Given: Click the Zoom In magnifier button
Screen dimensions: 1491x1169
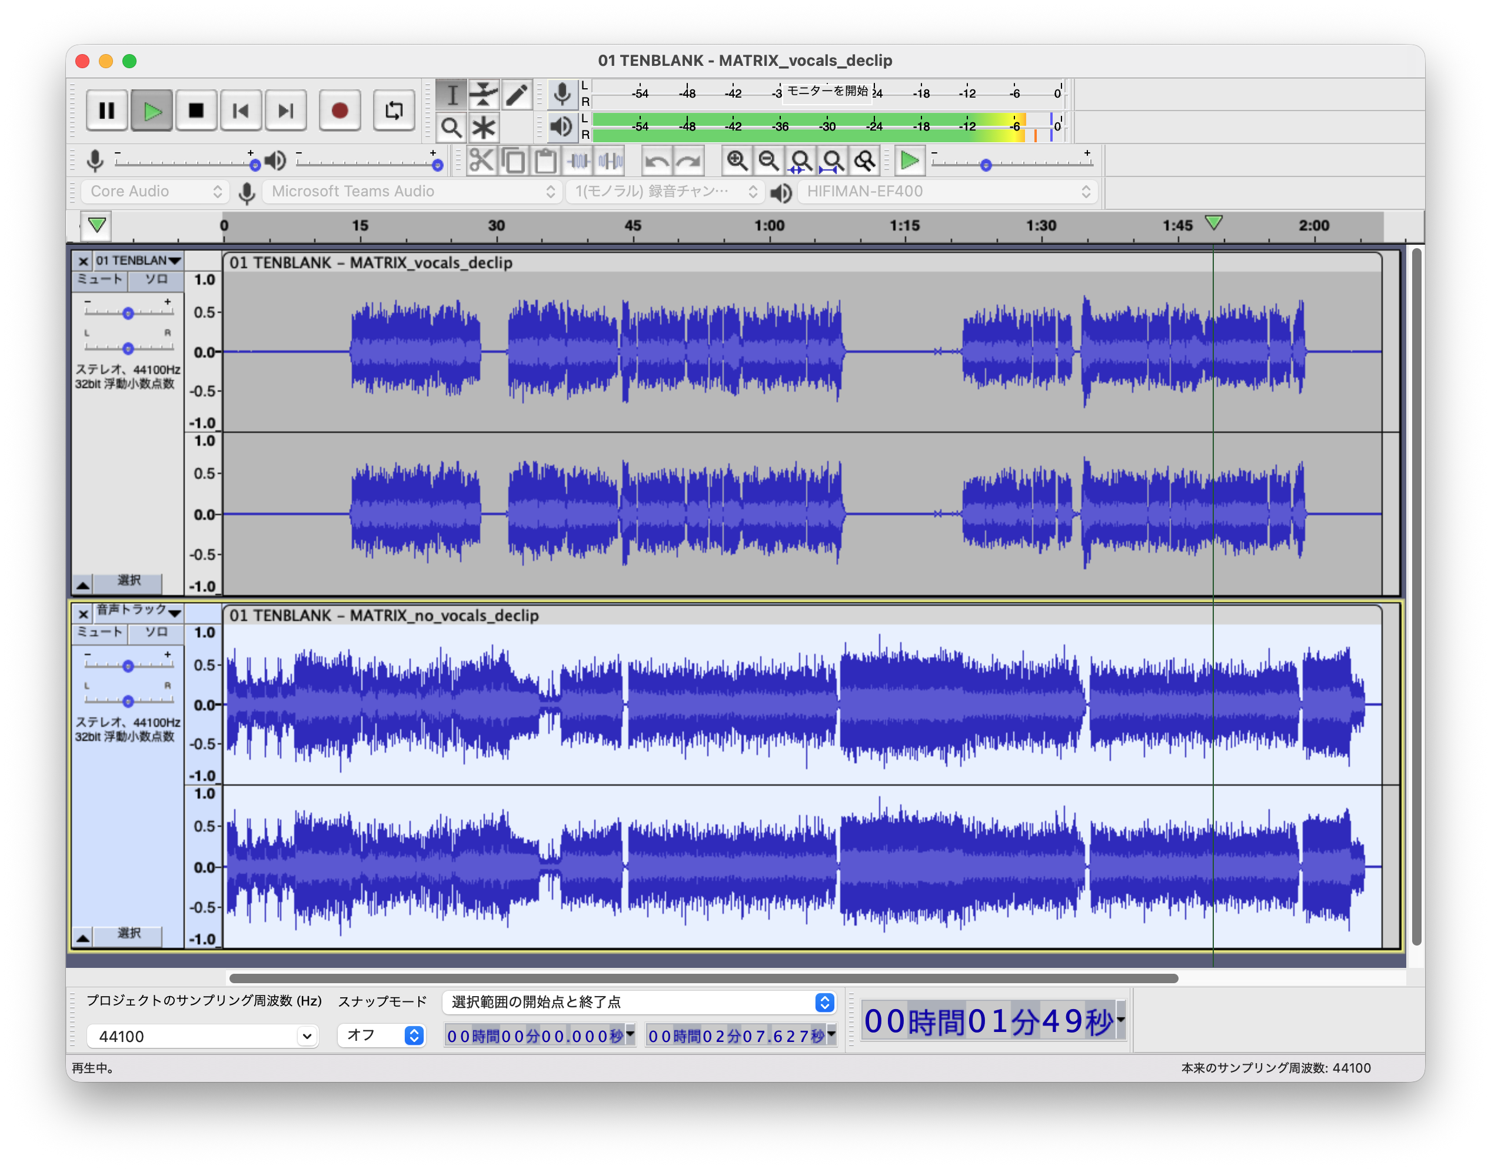Looking at the screenshot, I should [x=736, y=162].
